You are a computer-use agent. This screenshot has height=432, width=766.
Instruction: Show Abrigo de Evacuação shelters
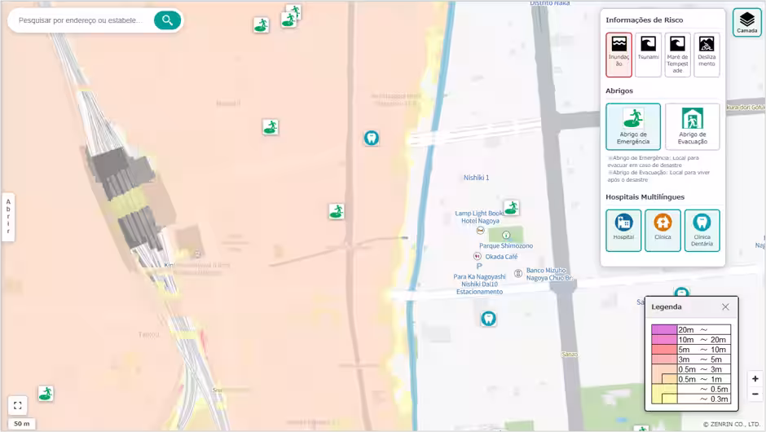click(x=692, y=126)
